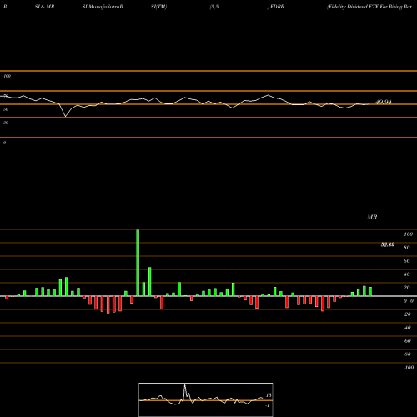
Task: Click the MR axis label 40
Action: pyautogui.click(x=406, y=274)
